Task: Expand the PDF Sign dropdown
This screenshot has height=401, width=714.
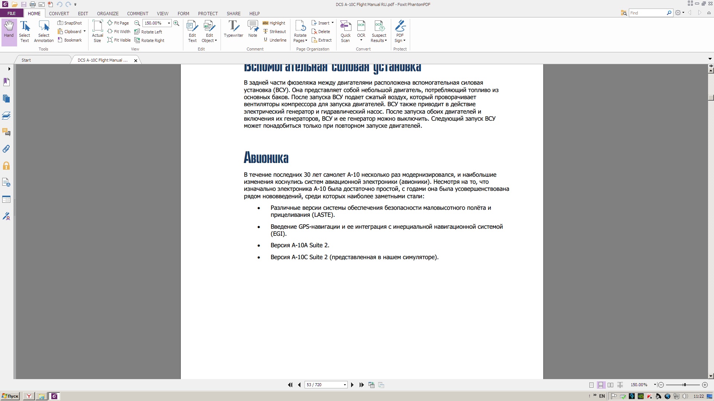Action: click(404, 40)
